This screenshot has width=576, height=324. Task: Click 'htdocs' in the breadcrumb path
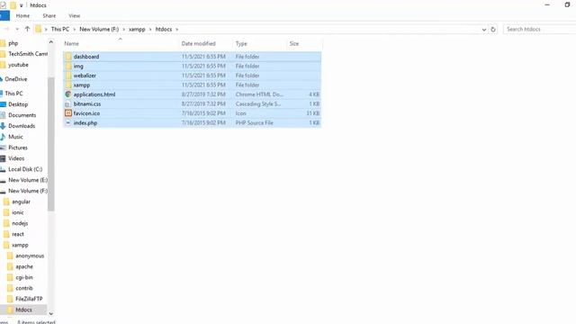(x=164, y=29)
